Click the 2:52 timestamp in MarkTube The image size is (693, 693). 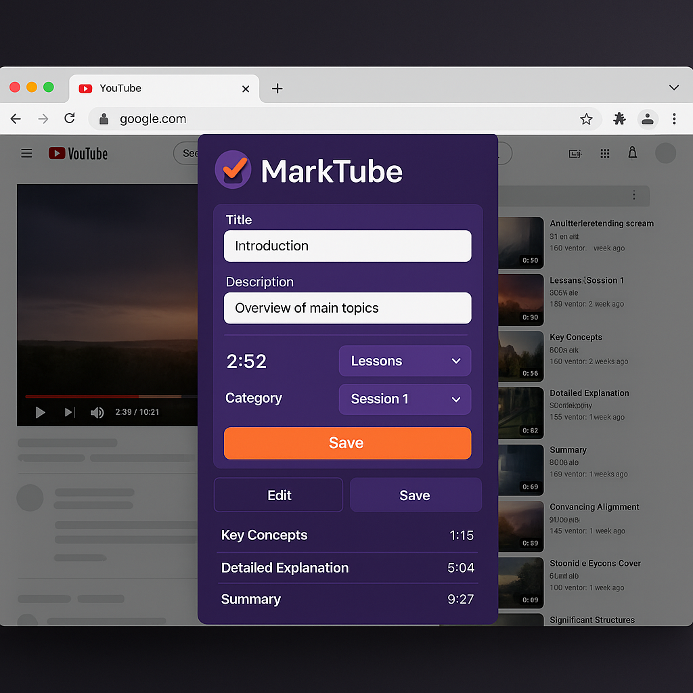[246, 361]
